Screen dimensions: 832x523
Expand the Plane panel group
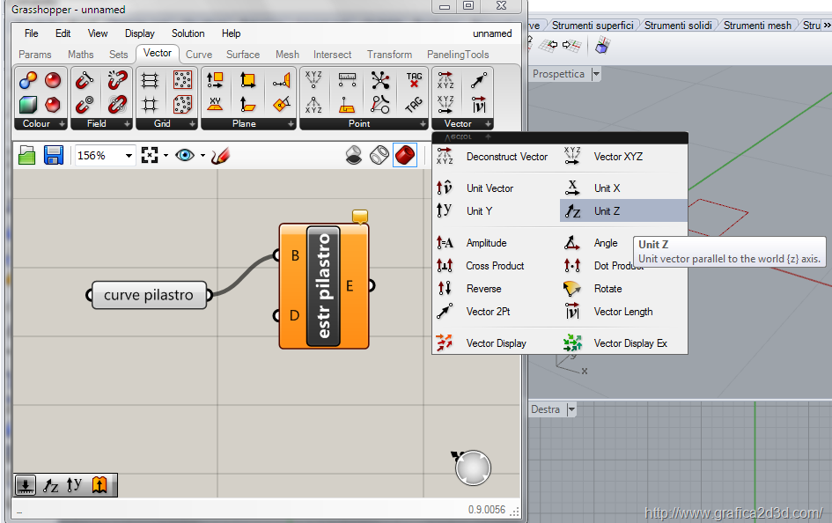click(x=291, y=124)
